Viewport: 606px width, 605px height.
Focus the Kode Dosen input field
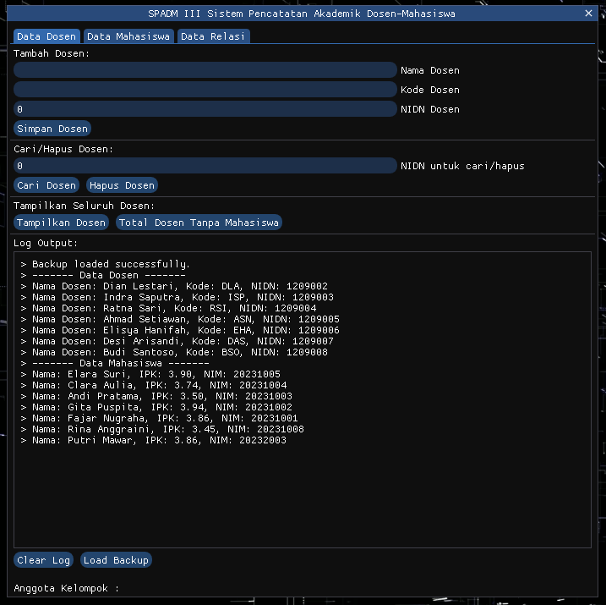pyautogui.click(x=205, y=90)
